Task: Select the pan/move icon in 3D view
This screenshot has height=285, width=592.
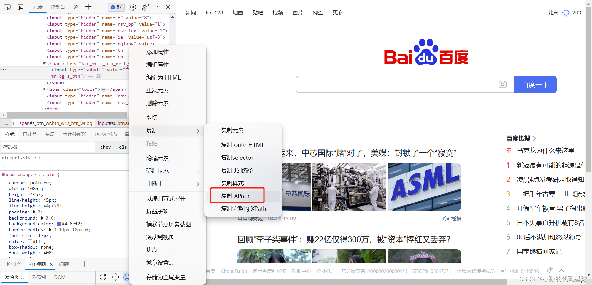Action: coord(116,277)
